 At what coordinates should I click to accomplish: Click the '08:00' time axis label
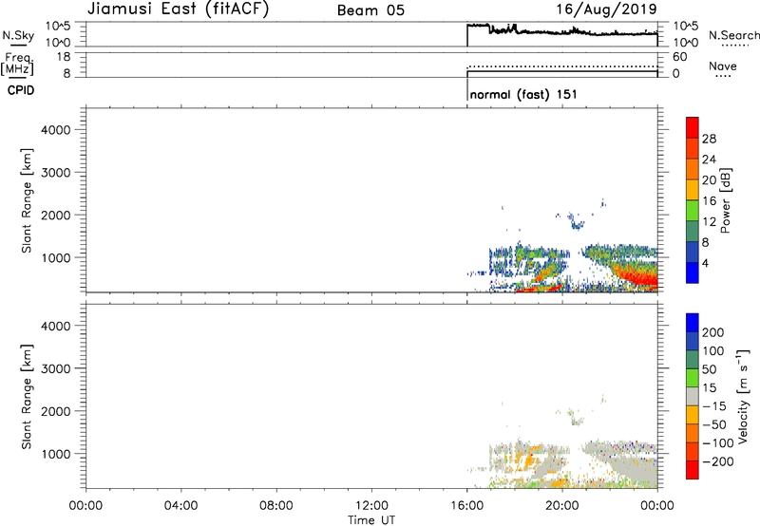tap(275, 506)
